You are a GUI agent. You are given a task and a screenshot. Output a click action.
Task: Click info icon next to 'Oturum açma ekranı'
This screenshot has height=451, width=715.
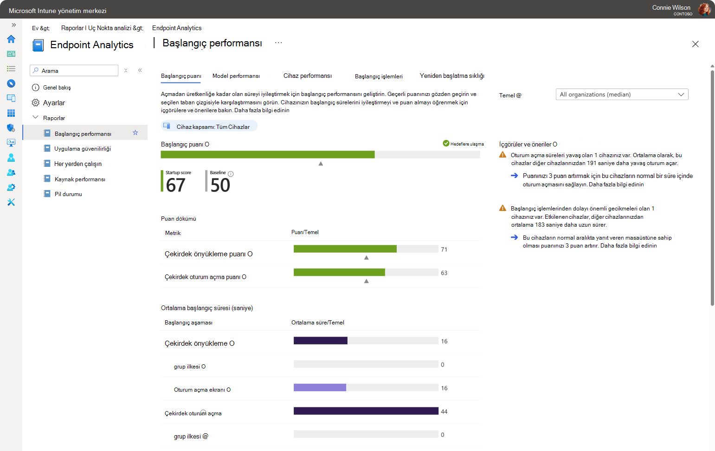tap(228, 390)
